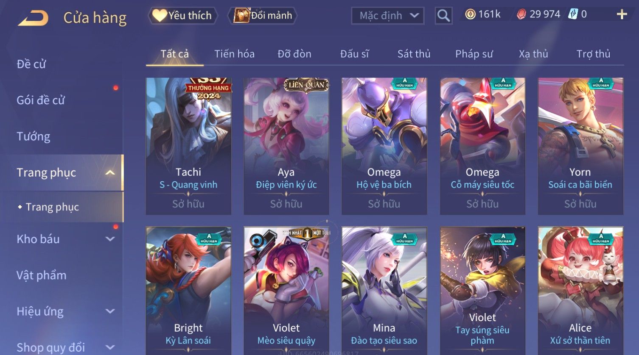639x355 pixels.
Task: Tap the heart icon on Yêu thích
Action: 159,16
